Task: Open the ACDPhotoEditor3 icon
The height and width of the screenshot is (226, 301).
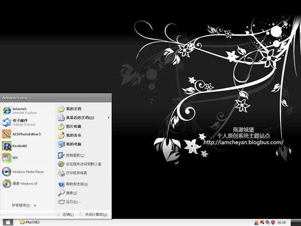Action: [x=6, y=134]
